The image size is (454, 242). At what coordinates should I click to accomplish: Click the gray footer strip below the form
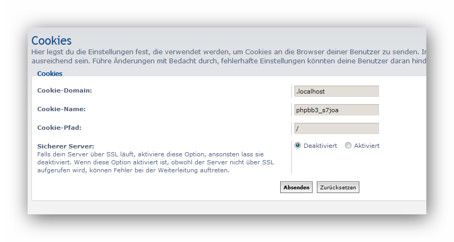(x=227, y=207)
